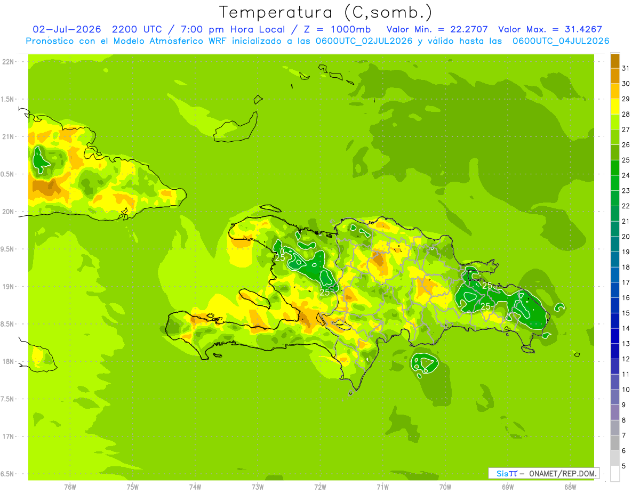Click the '21N' latitude axis label

click(9, 136)
